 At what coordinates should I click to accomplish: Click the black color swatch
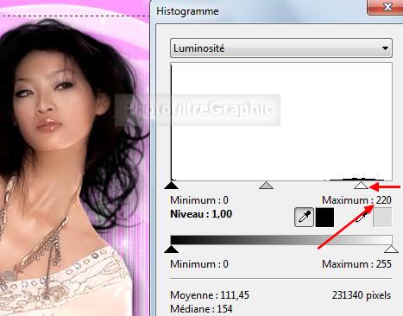(x=324, y=218)
